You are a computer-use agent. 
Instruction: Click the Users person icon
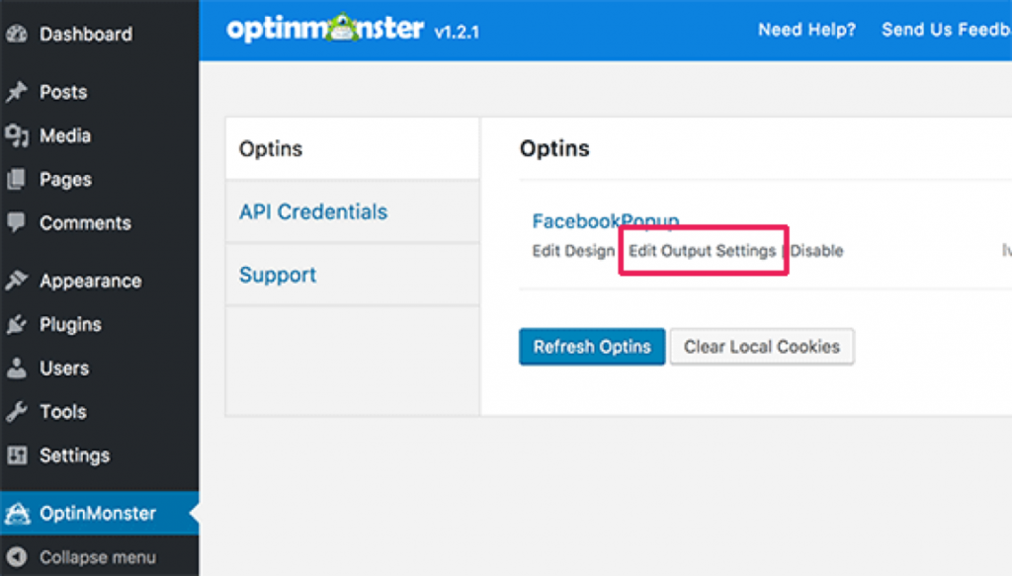pyautogui.click(x=17, y=368)
